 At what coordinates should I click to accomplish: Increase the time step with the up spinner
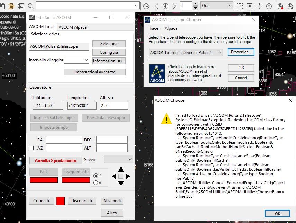point(196,3)
